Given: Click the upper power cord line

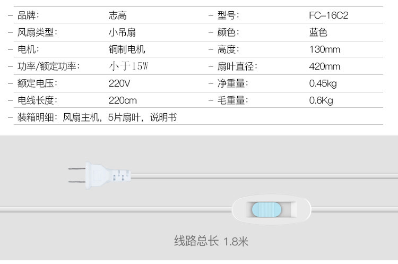Looking at the screenshot, I should [x=264, y=176].
